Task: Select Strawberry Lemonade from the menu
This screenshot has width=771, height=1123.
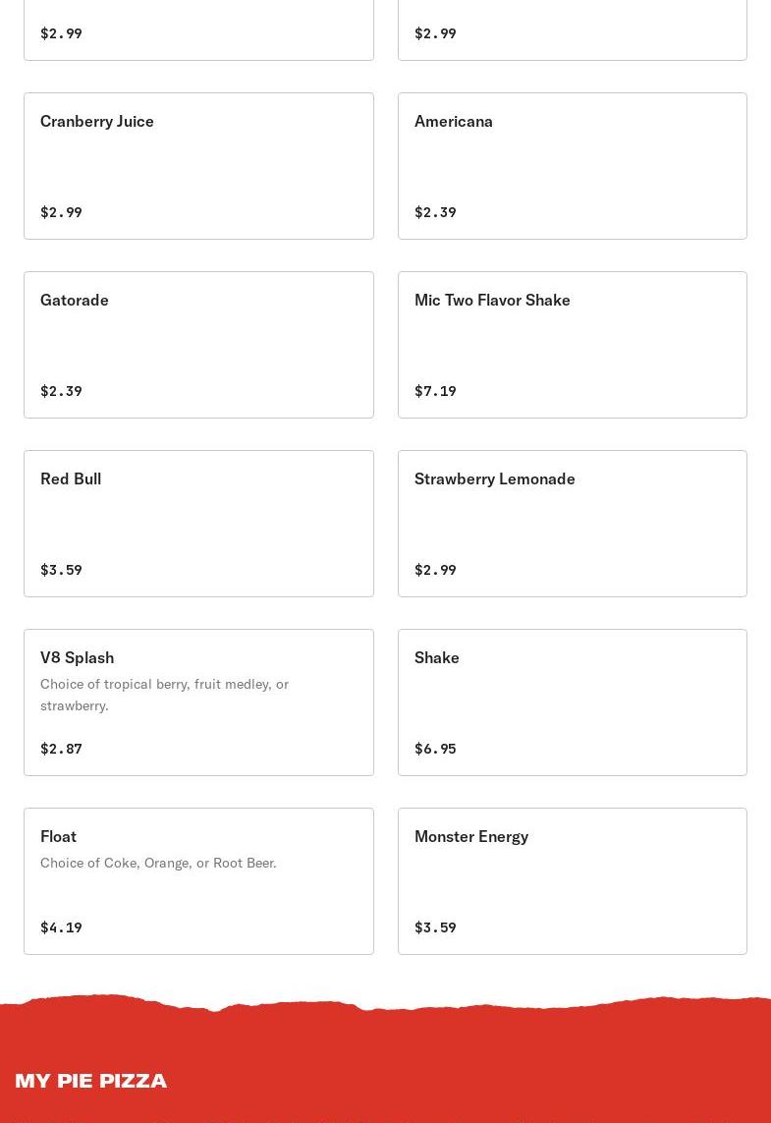Action: point(572,523)
